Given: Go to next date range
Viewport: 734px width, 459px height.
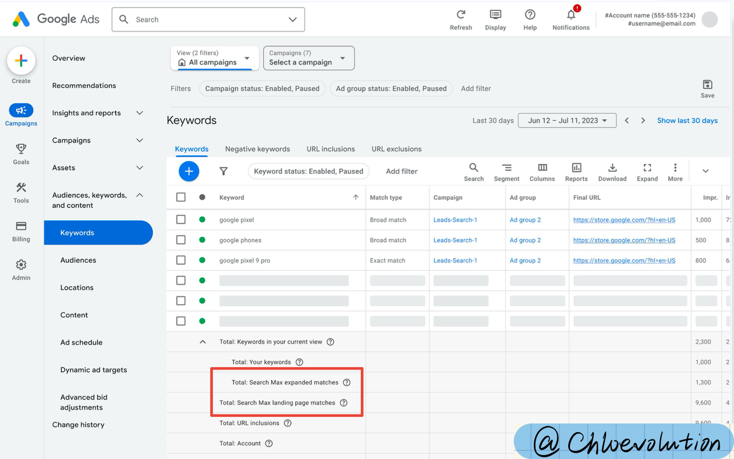Looking at the screenshot, I should pyautogui.click(x=643, y=120).
